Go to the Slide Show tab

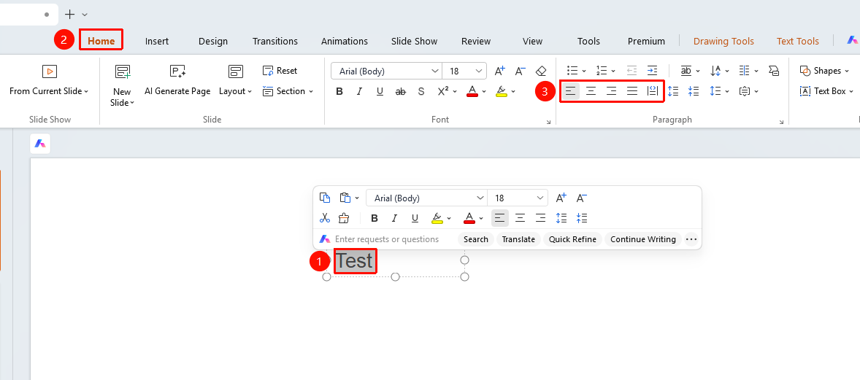pos(414,41)
